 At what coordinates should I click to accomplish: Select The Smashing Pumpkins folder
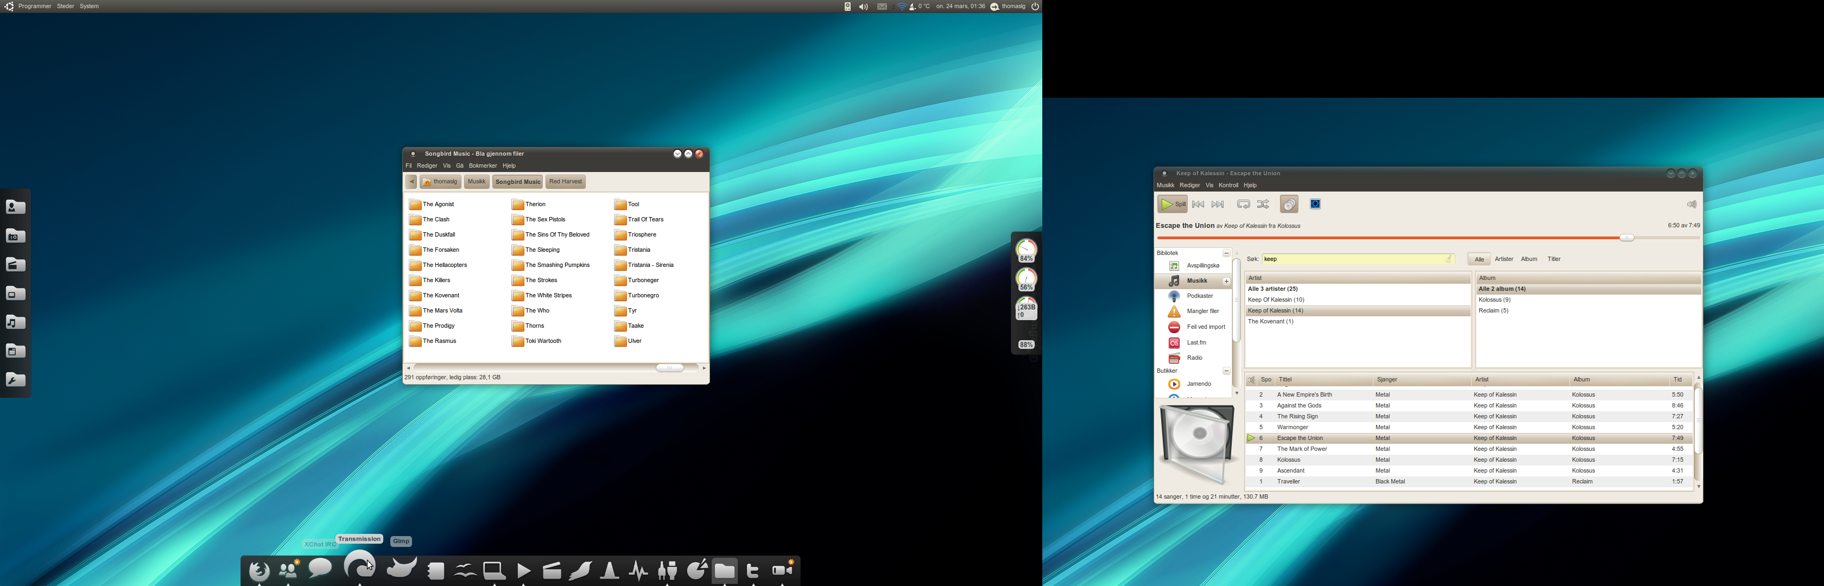pyautogui.click(x=551, y=265)
